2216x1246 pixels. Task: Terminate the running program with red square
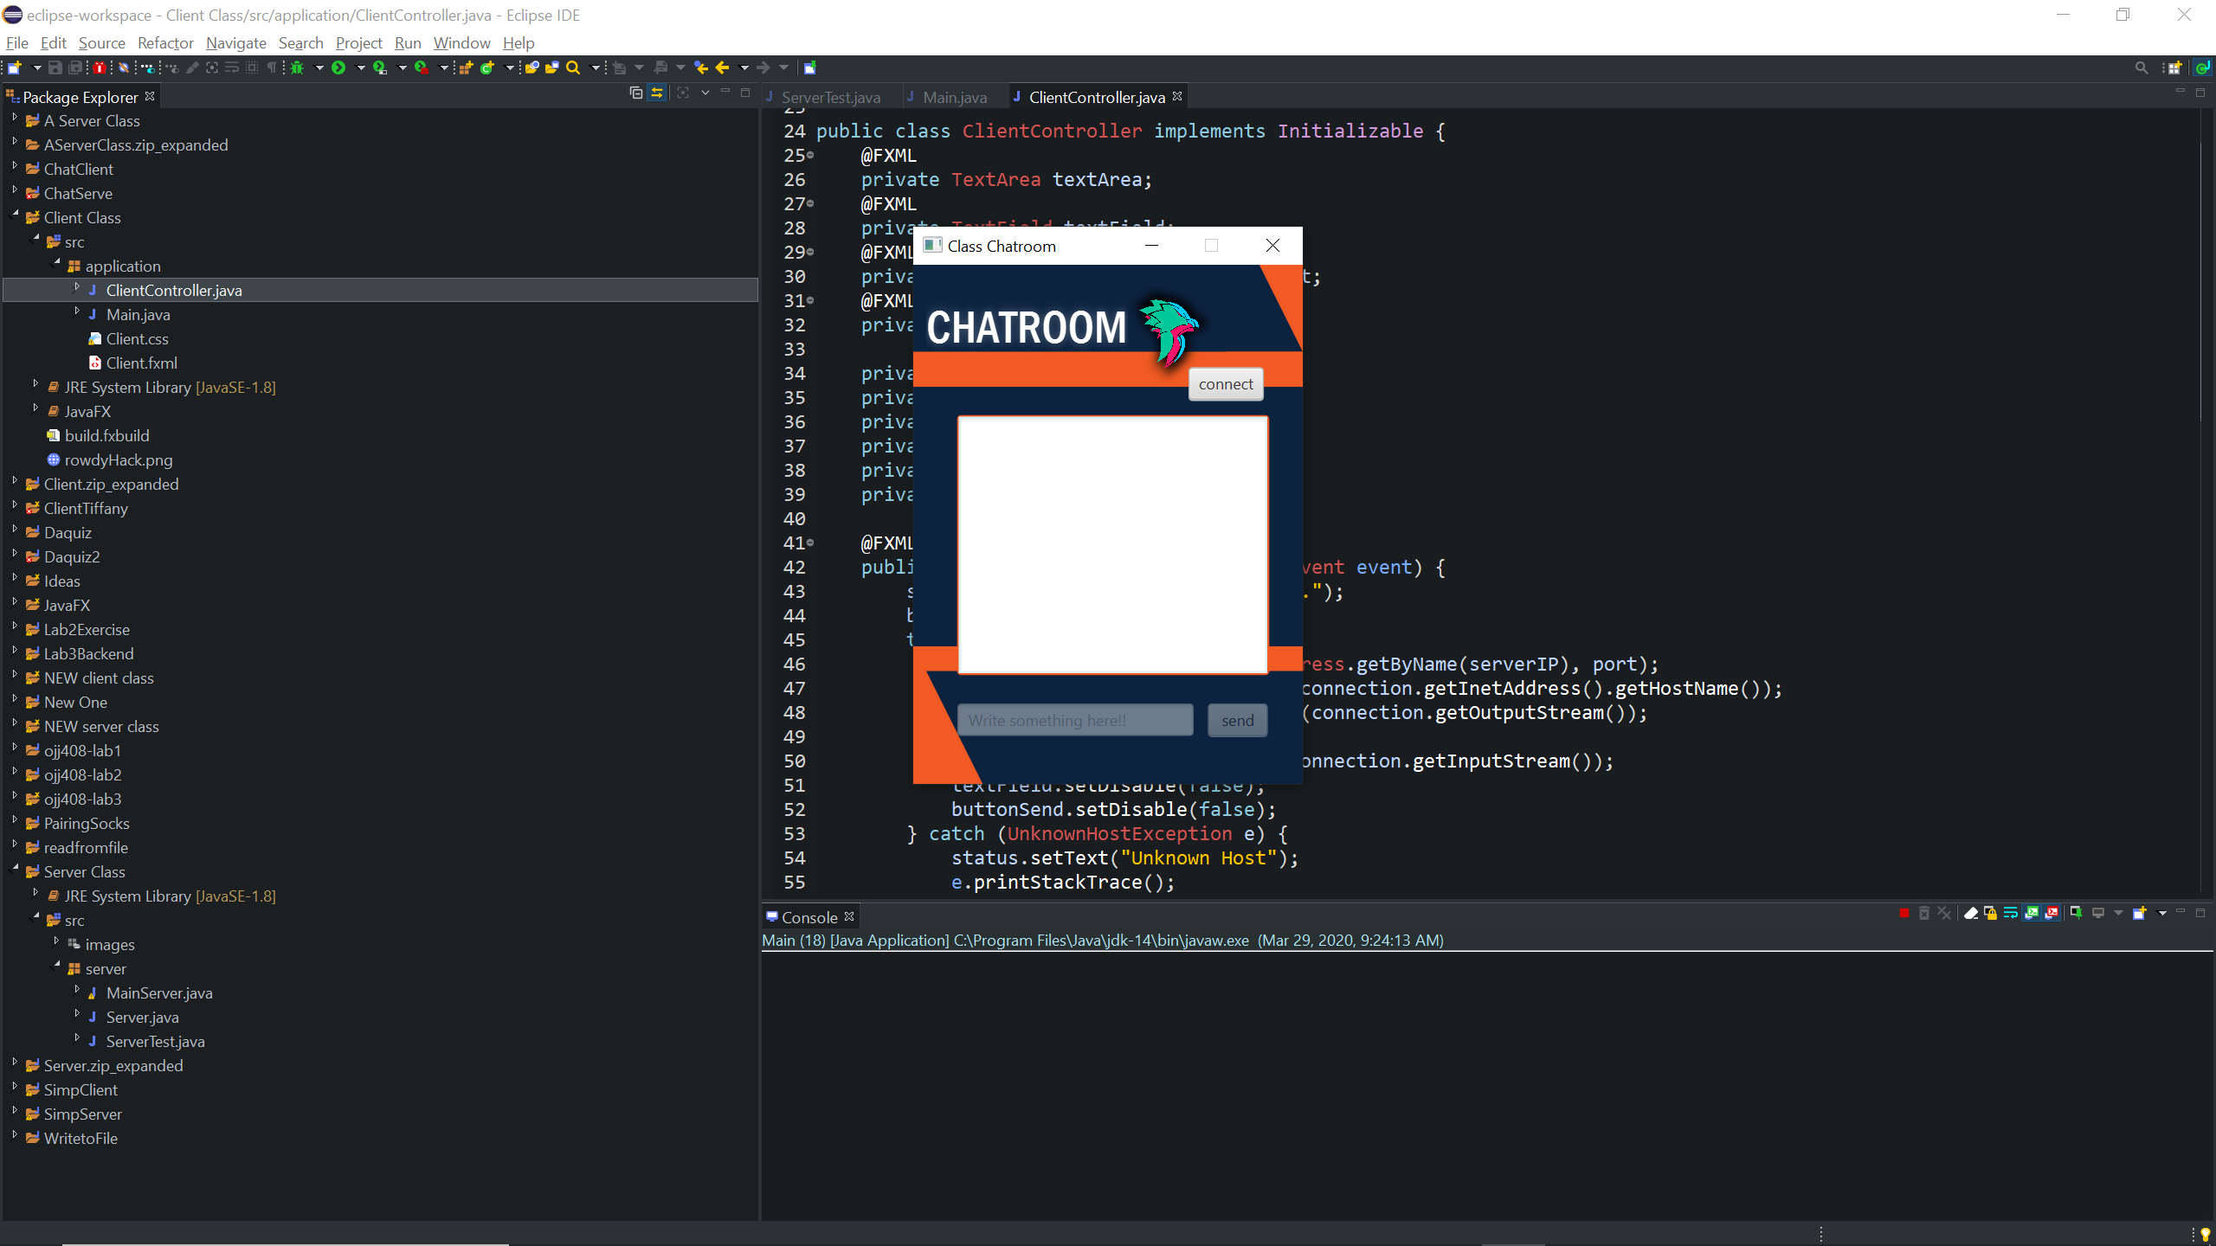(x=1904, y=914)
